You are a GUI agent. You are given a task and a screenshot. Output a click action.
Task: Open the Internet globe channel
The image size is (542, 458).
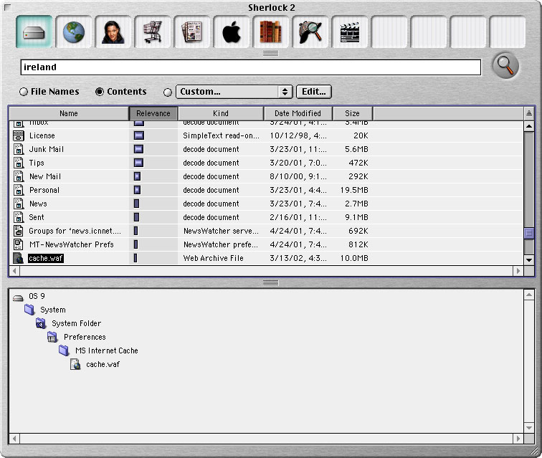74,32
